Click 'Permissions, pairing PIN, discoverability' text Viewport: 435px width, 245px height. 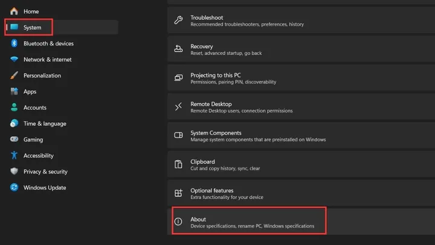pos(233,82)
